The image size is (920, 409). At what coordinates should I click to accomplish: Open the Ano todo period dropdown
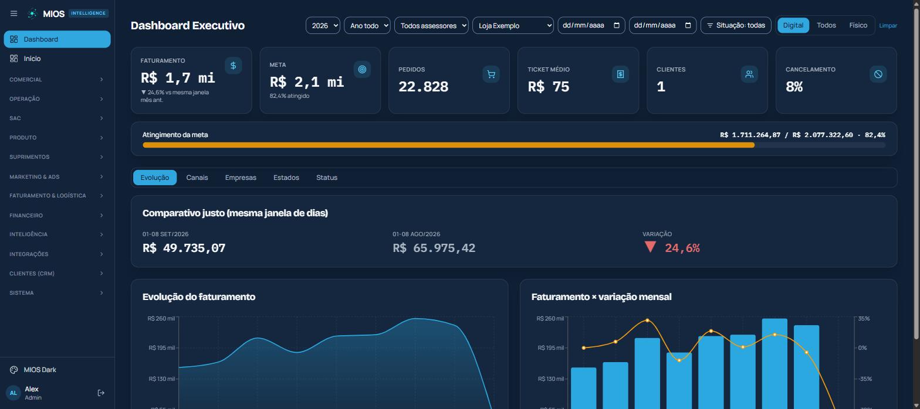coord(367,25)
